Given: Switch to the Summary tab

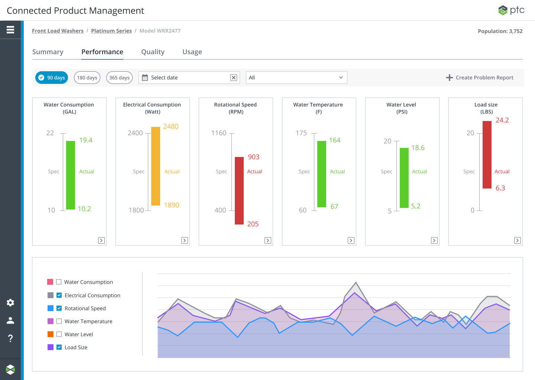Looking at the screenshot, I should click(48, 52).
